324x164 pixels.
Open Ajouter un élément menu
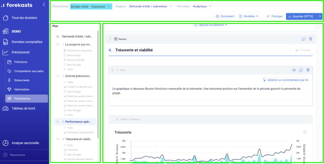pyautogui.click(x=211, y=25)
